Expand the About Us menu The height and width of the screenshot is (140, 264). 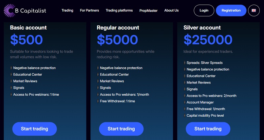click(x=171, y=11)
